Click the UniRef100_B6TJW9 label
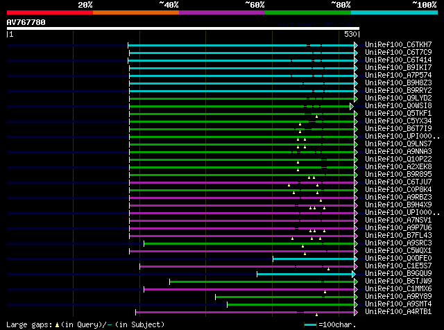Viewport: 444px width, 330px height. (x=398, y=281)
